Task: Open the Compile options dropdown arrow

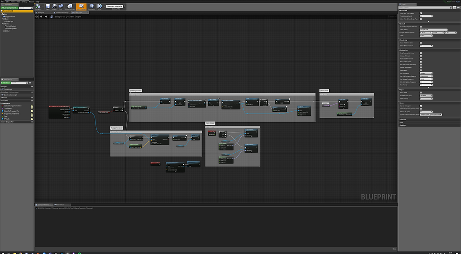Action: (x=43, y=7)
